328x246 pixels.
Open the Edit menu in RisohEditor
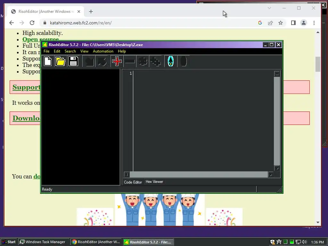click(x=57, y=51)
